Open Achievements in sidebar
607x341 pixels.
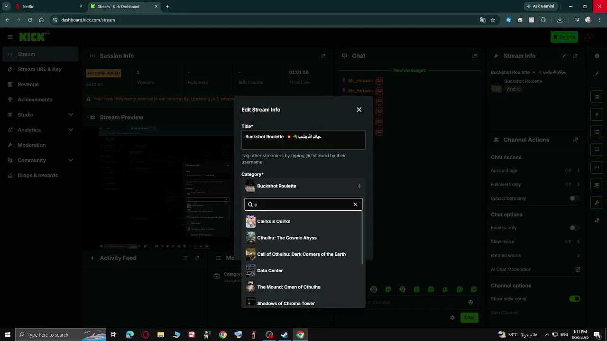tap(40, 99)
